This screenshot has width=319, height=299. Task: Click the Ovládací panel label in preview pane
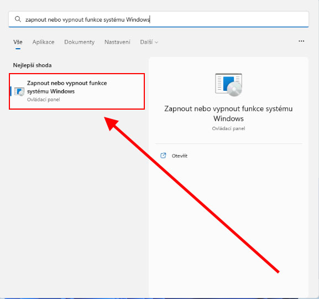pyautogui.click(x=228, y=128)
